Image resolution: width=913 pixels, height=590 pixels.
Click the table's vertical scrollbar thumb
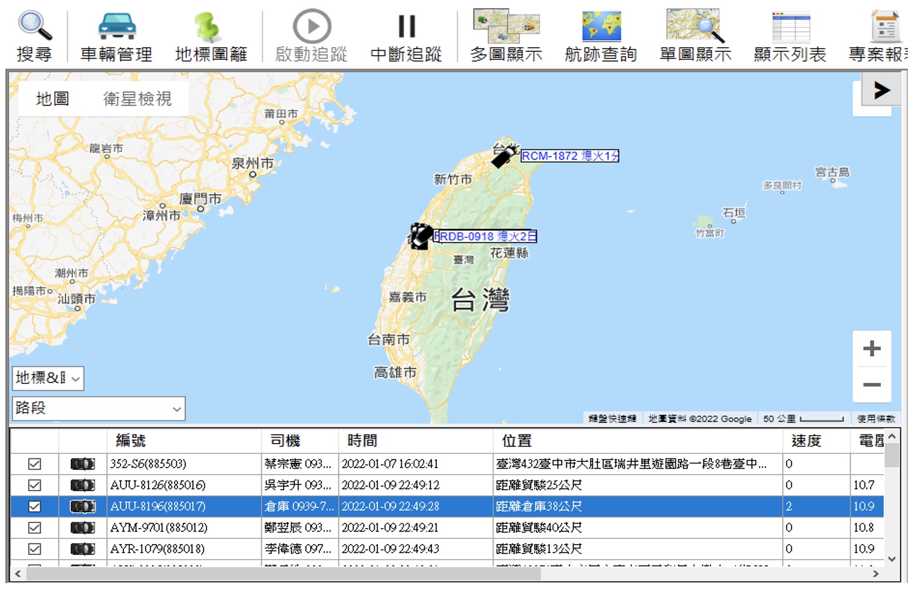pyautogui.click(x=892, y=456)
